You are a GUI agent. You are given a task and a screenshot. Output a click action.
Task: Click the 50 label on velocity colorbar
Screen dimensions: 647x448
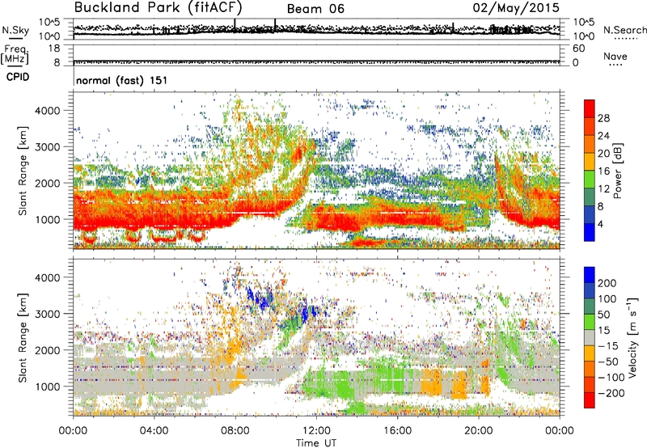[x=603, y=315]
